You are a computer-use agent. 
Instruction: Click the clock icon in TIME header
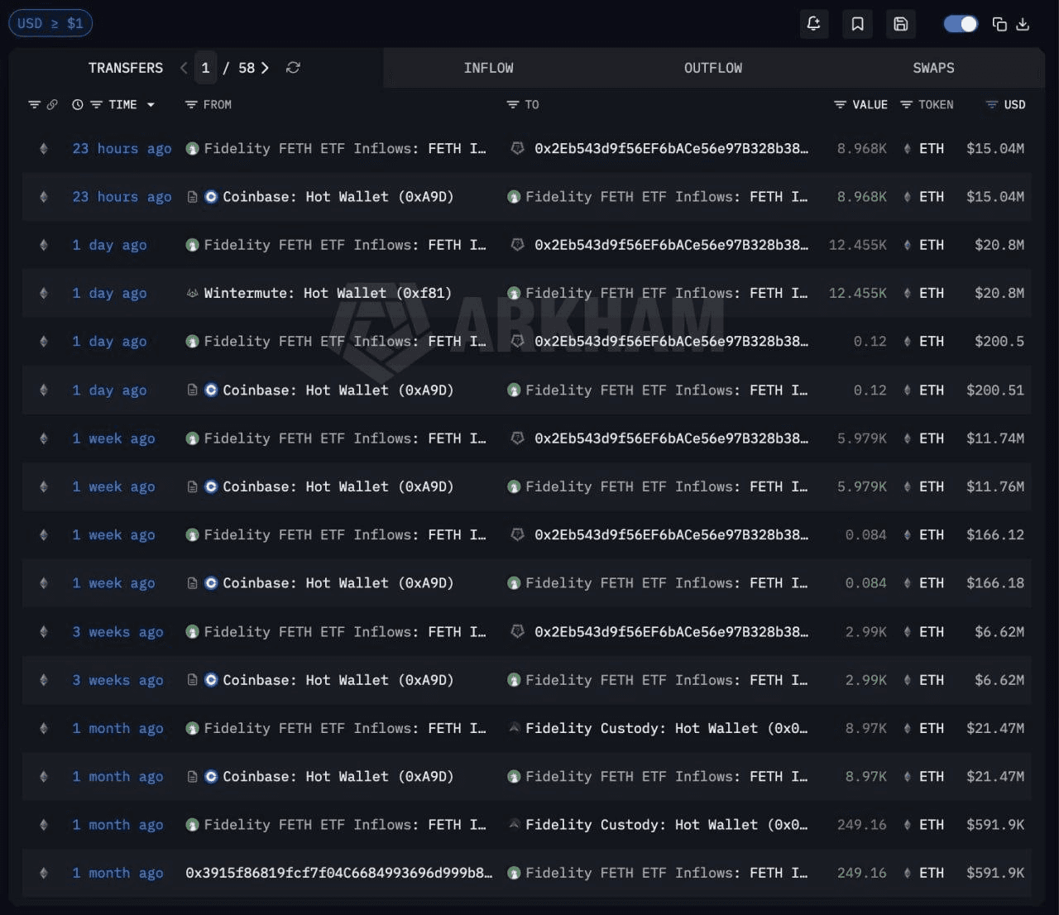coord(78,105)
